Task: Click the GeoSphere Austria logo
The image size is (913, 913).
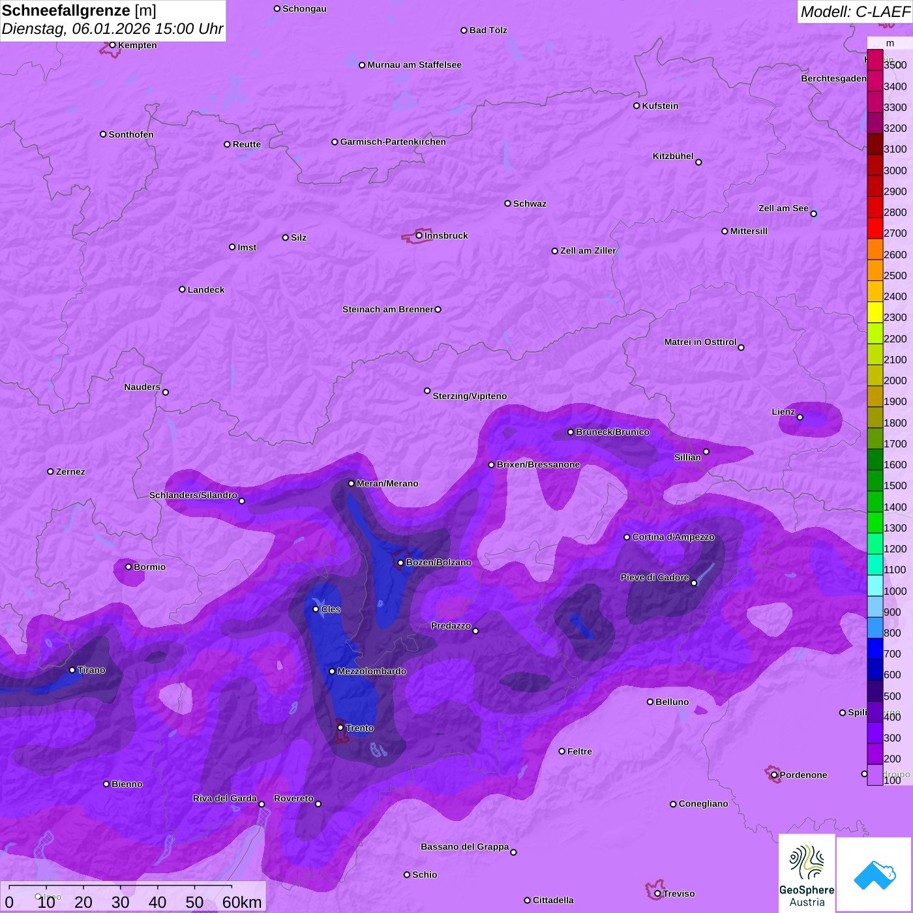Action: (x=807, y=874)
